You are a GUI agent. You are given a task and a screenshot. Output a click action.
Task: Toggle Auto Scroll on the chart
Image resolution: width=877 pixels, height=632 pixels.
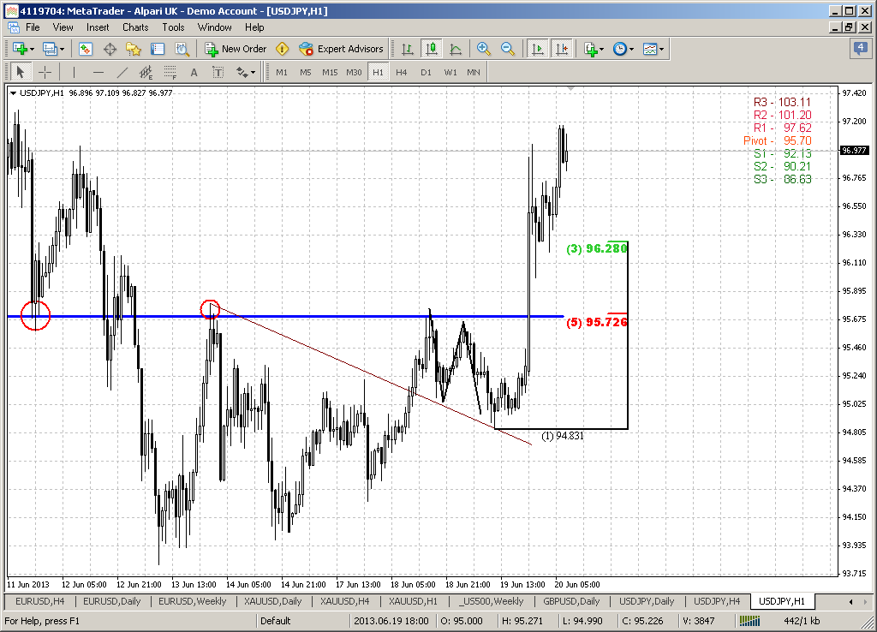coord(537,49)
